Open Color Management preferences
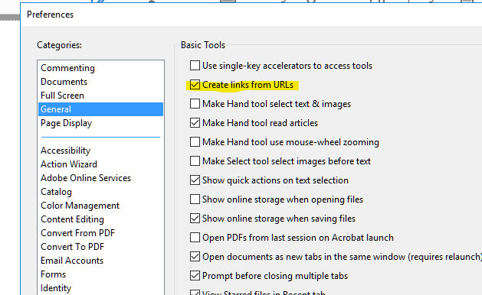482x295 pixels. point(101,206)
